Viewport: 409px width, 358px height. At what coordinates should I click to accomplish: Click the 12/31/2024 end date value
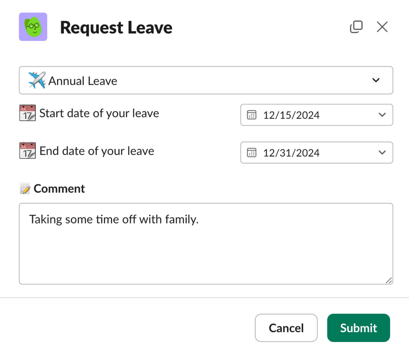tap(291, 153)
